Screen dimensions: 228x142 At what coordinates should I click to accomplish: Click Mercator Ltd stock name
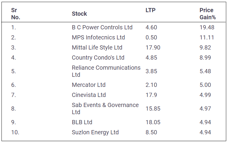[89, 85]
